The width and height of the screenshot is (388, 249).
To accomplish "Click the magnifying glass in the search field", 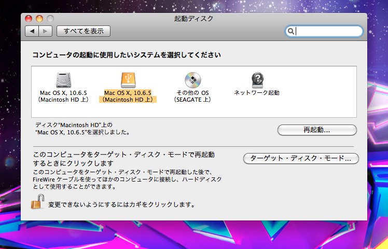I will point(291,31).
